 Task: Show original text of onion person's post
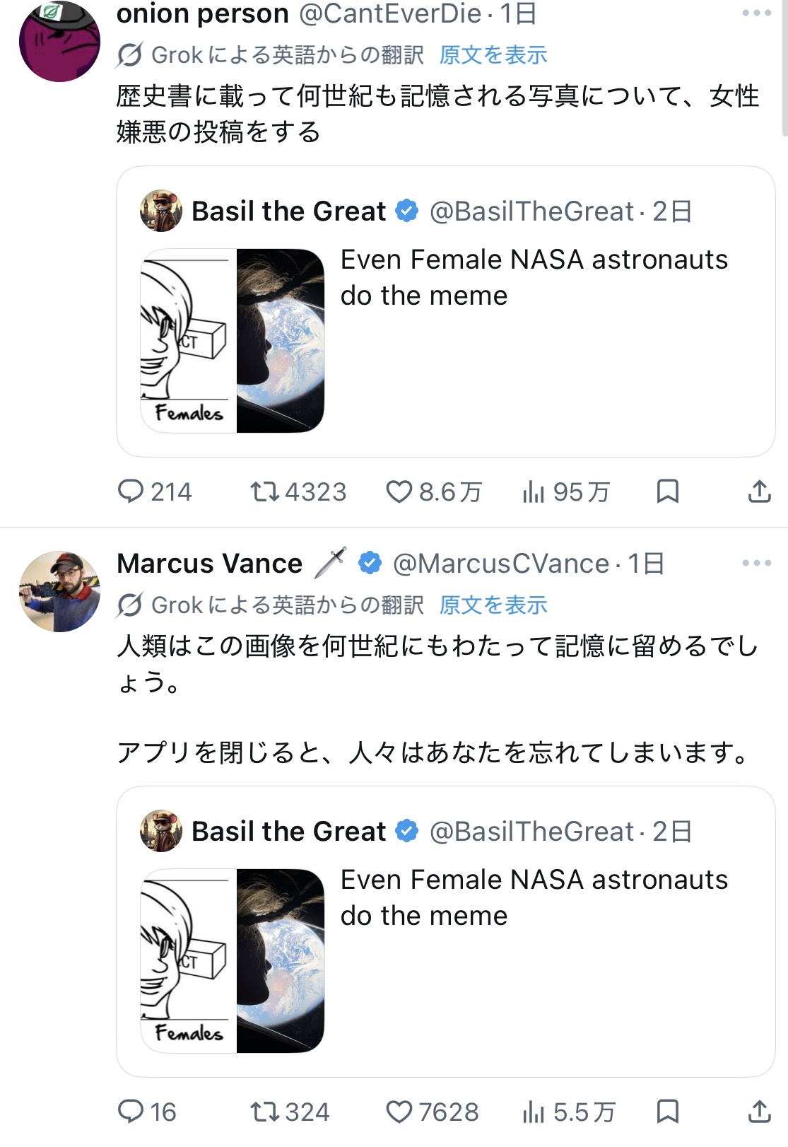[x=493, y=54]
